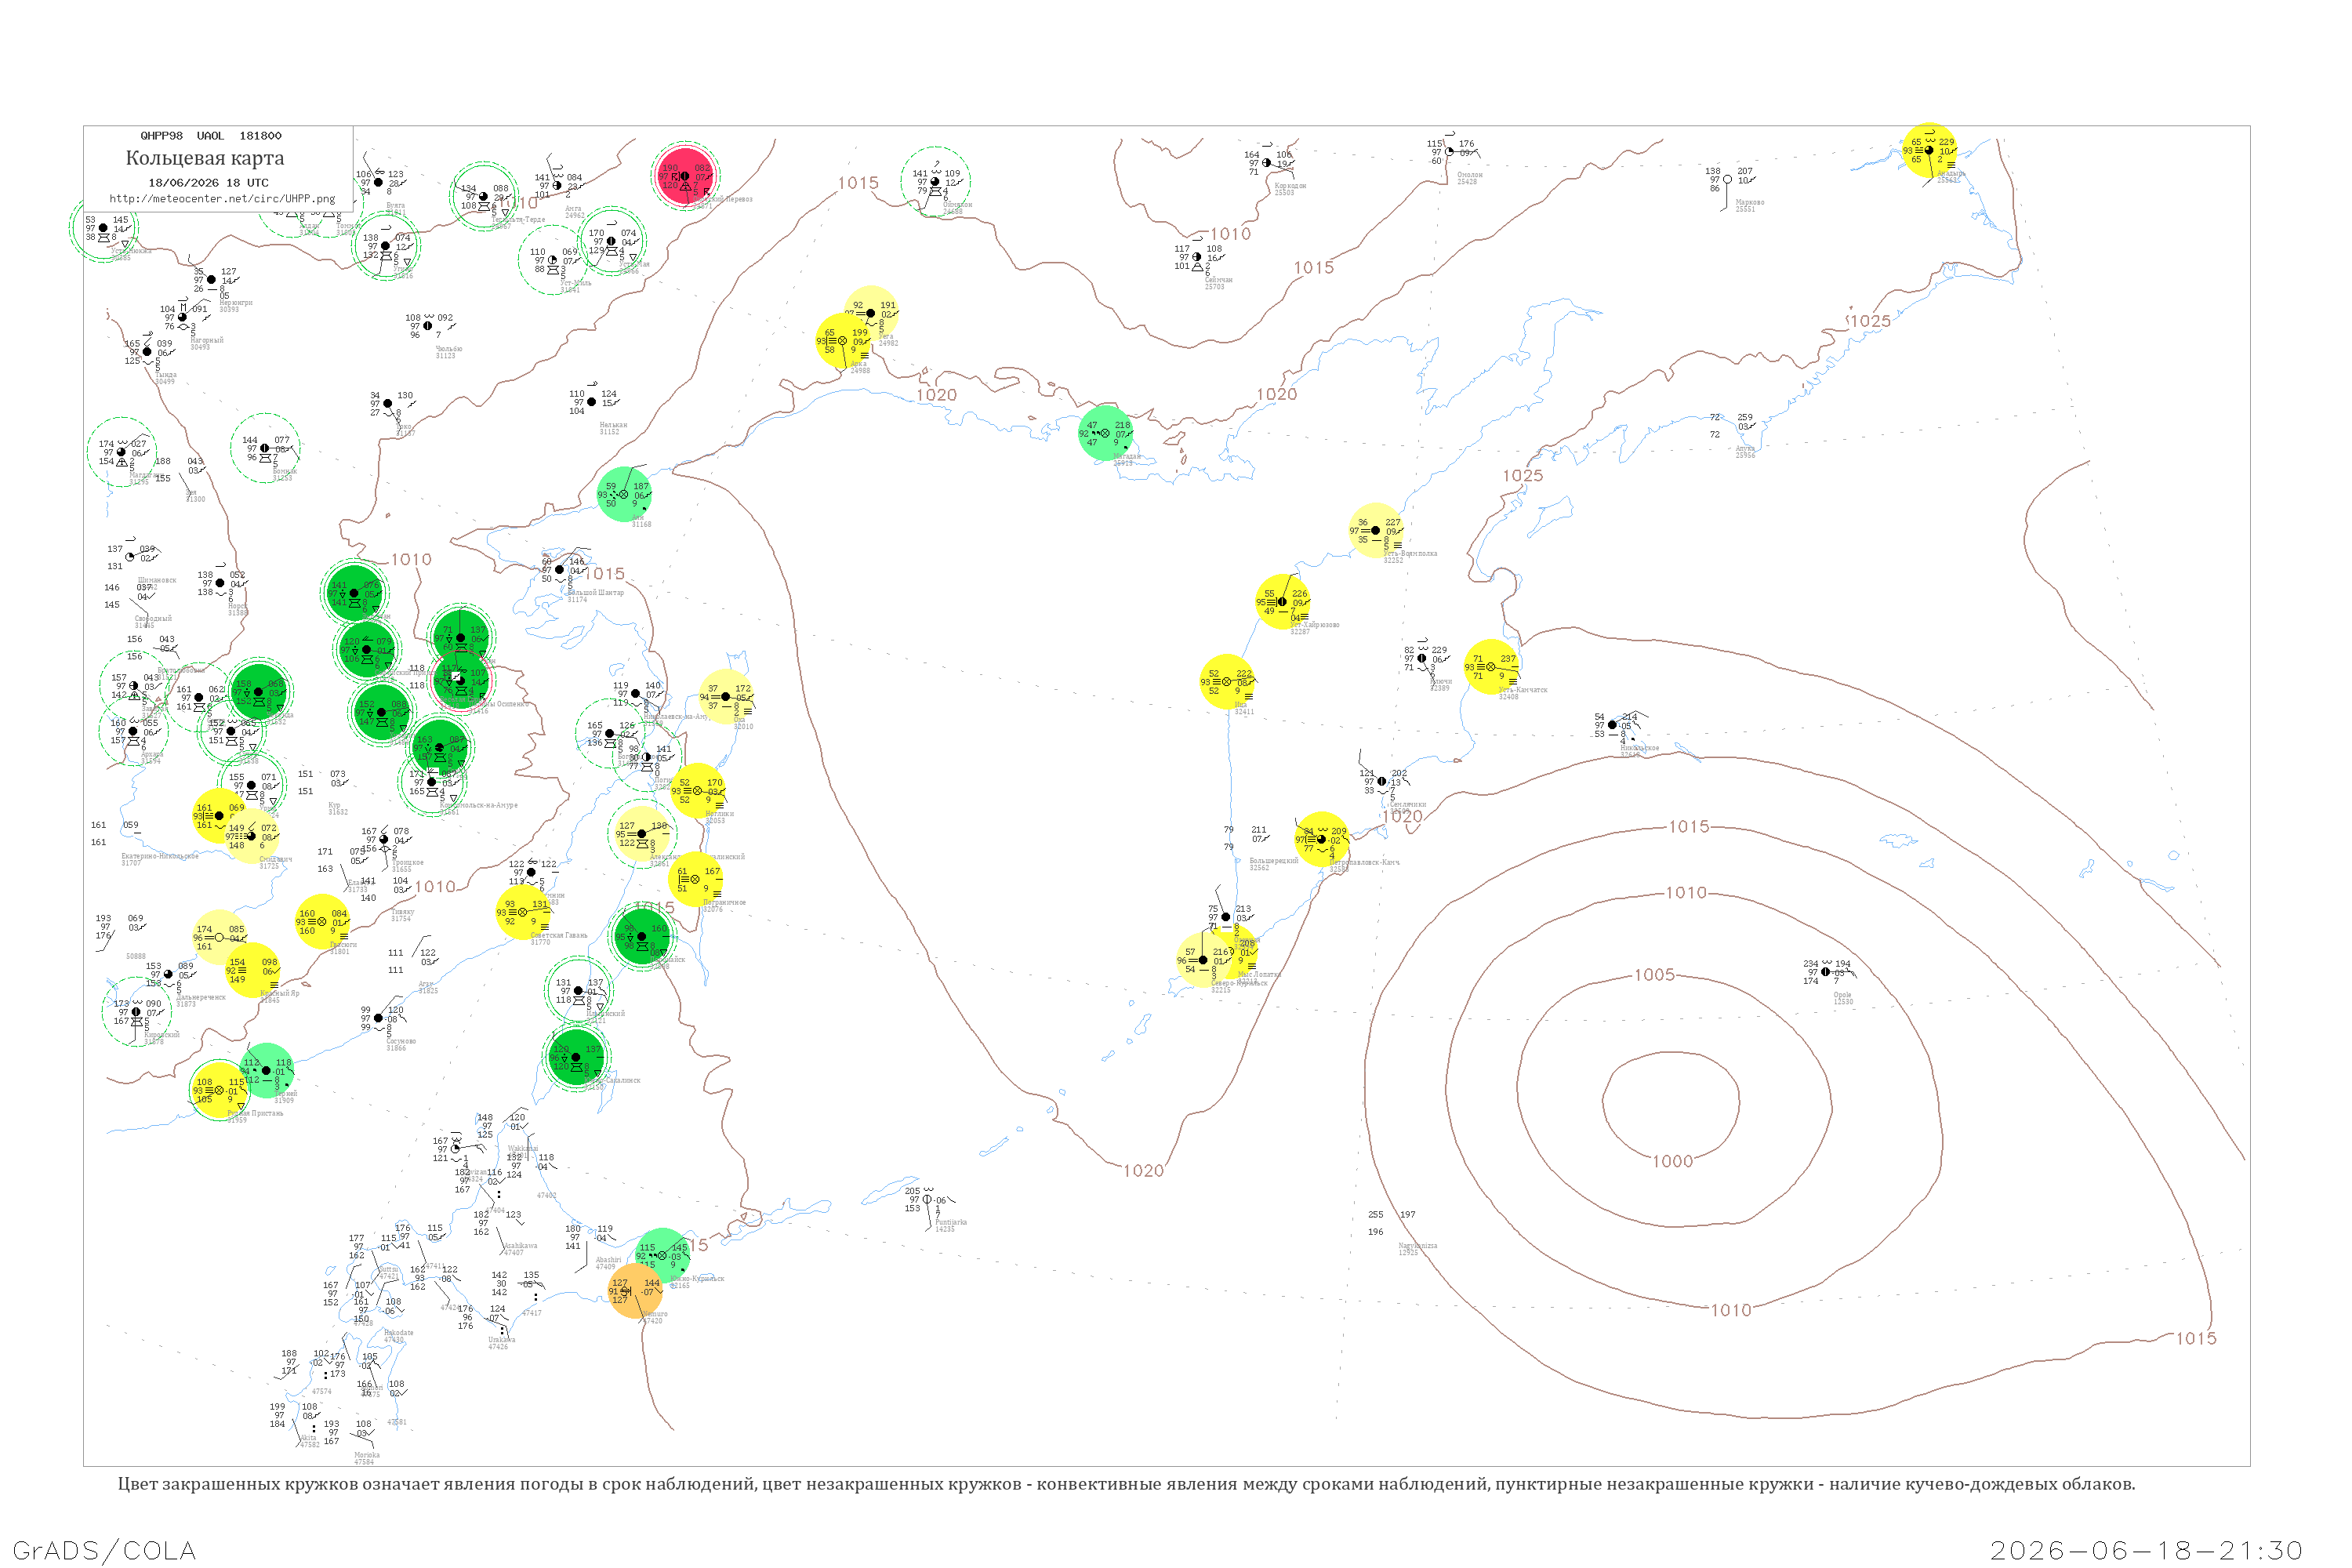Click the "Большерецкий 32562" station label
This screenshot has height=1568, width=2352.
[x=1273, y=864]
